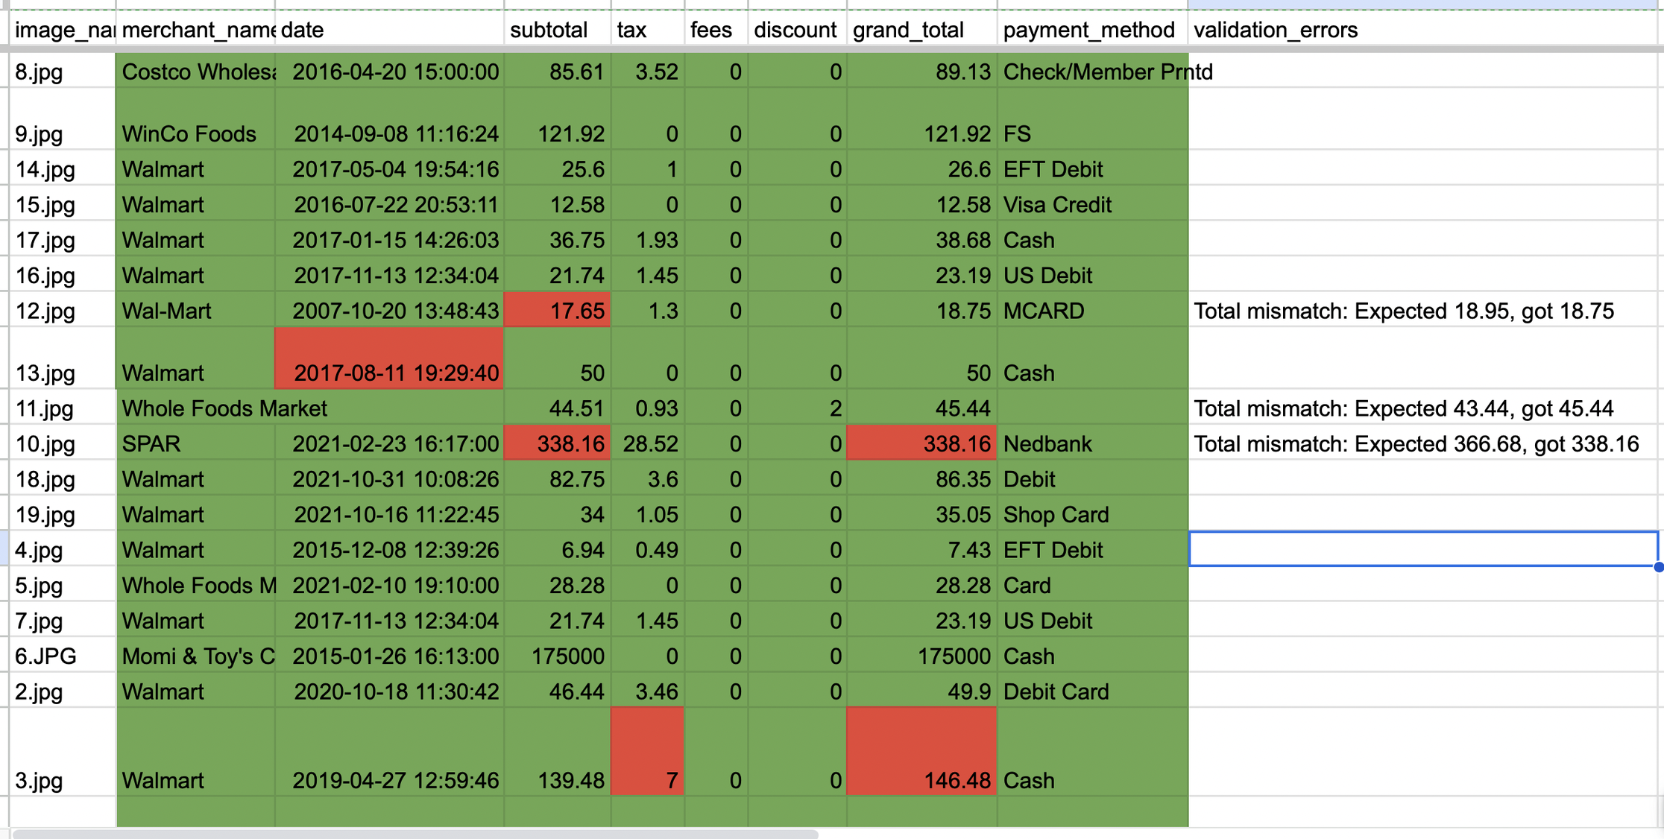This screenshot has width=1664, height=839.
Task: Select the Costco Wholesale merchant cell
Action: point(195,72)
